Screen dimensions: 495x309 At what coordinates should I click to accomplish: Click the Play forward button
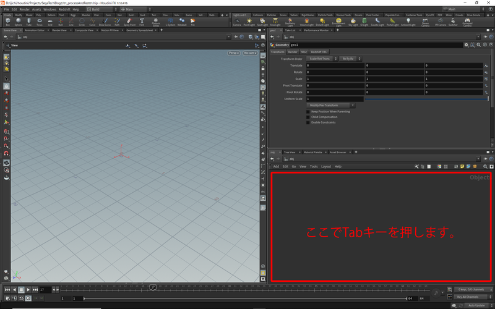(28, 289)
